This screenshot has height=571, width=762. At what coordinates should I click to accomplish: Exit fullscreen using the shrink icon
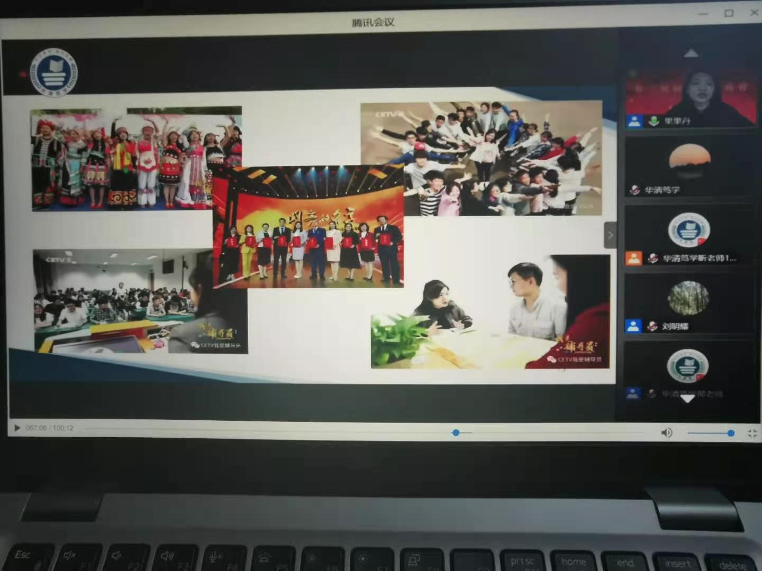click(x=752, y=434)
